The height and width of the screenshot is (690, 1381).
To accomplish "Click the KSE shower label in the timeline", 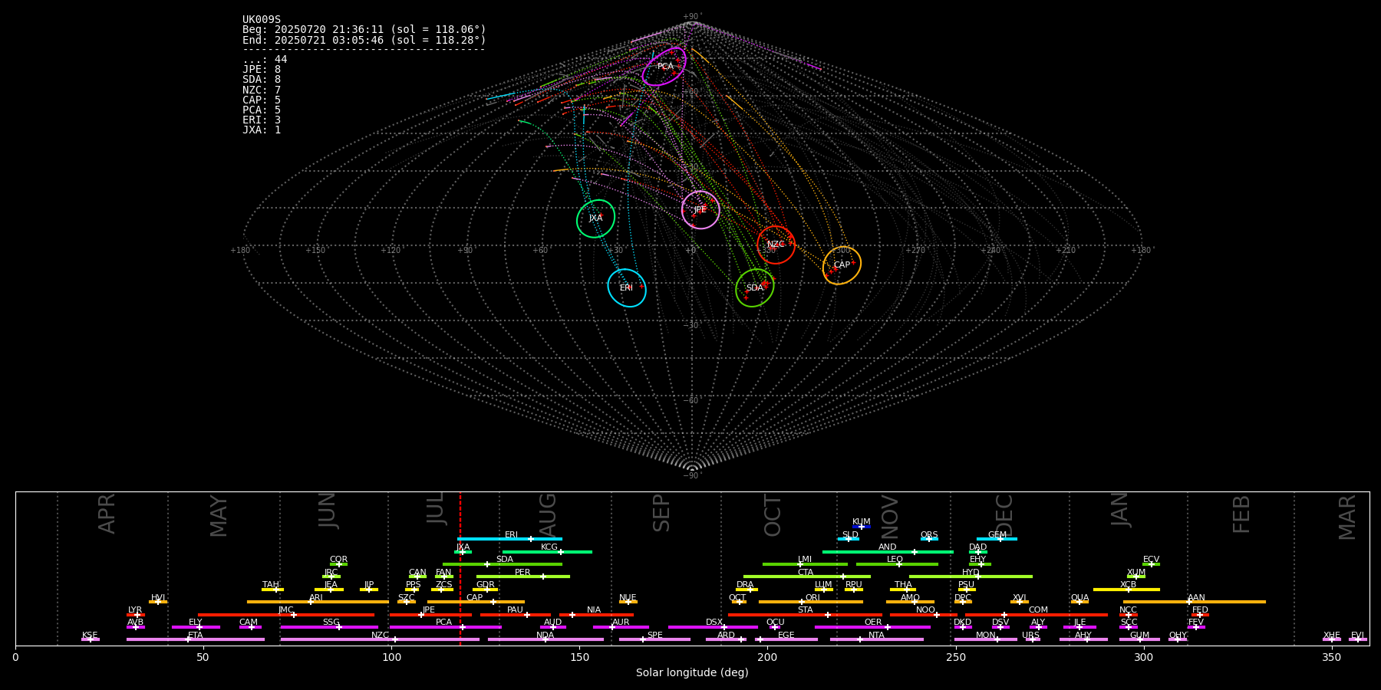I will [x=90, y=636].
